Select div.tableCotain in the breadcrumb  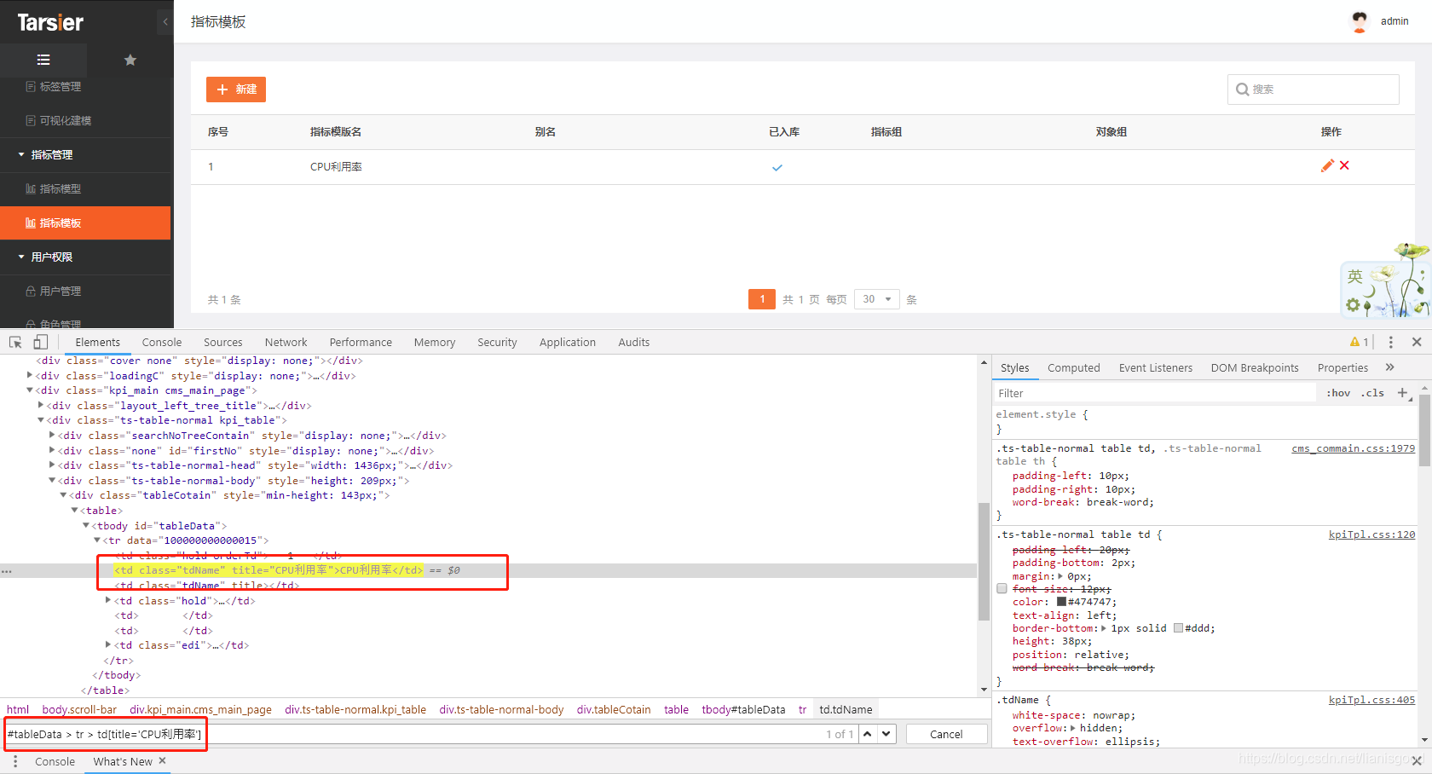coord(614,709)
